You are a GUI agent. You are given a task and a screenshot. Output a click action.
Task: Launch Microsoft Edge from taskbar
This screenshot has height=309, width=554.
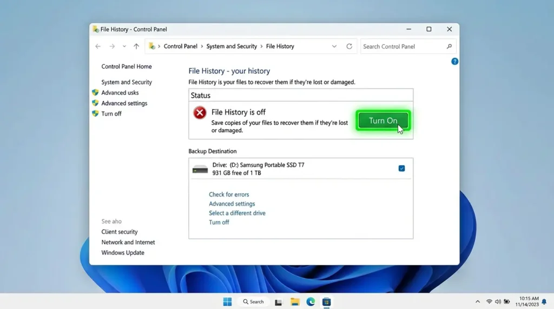(x=311, y=302)
